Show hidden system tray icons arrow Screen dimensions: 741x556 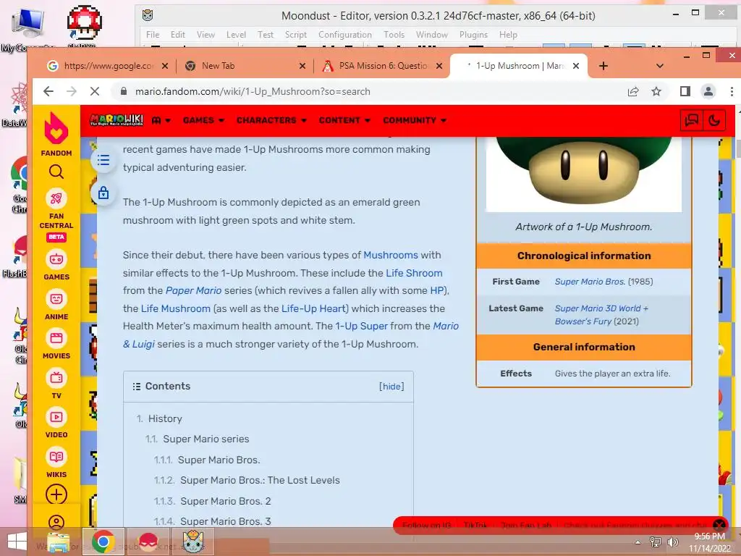tap(638, 542)
